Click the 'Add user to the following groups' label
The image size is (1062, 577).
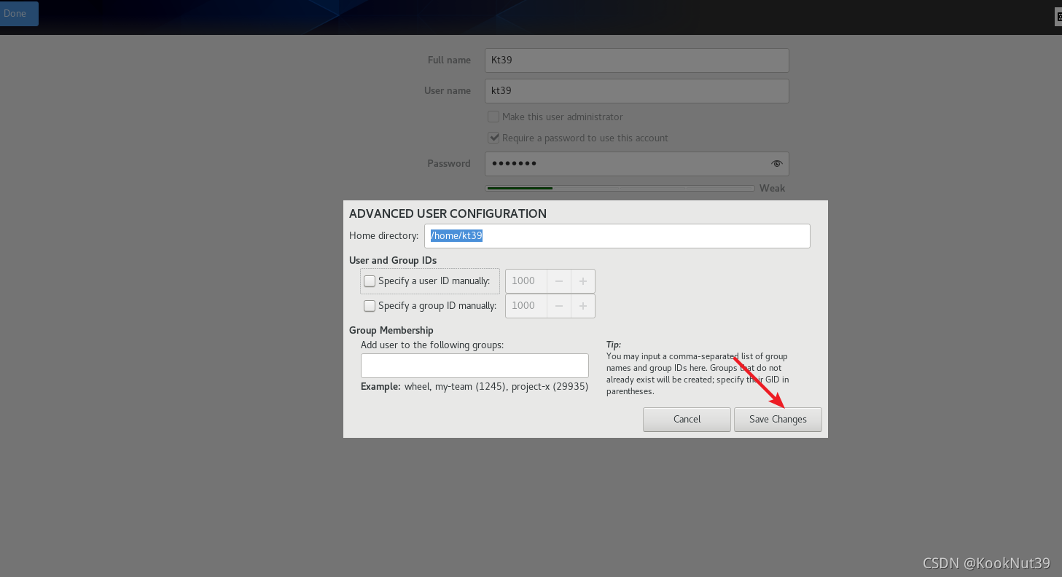coord(432,345)
